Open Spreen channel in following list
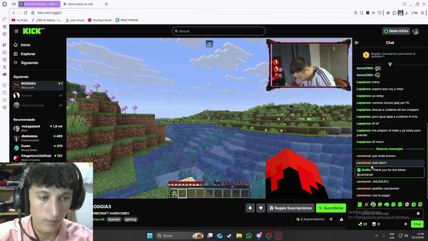The image size is (428, 241). click(38, 96)
